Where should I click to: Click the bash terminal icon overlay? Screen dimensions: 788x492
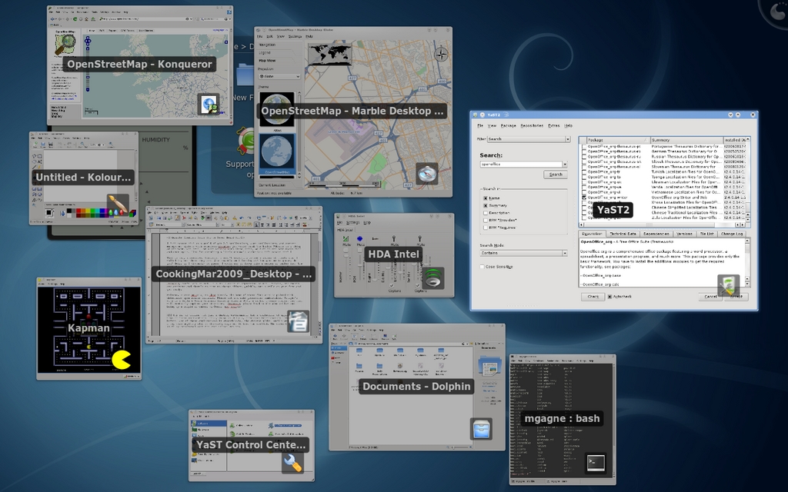[x=596, y=463]
